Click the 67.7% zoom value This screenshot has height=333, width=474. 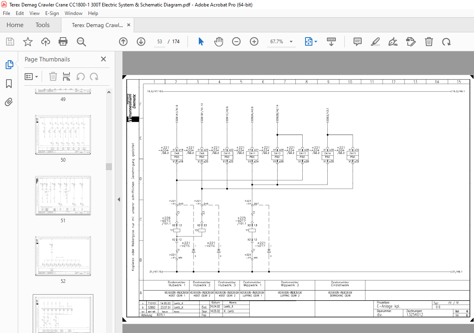pos(276,42)
